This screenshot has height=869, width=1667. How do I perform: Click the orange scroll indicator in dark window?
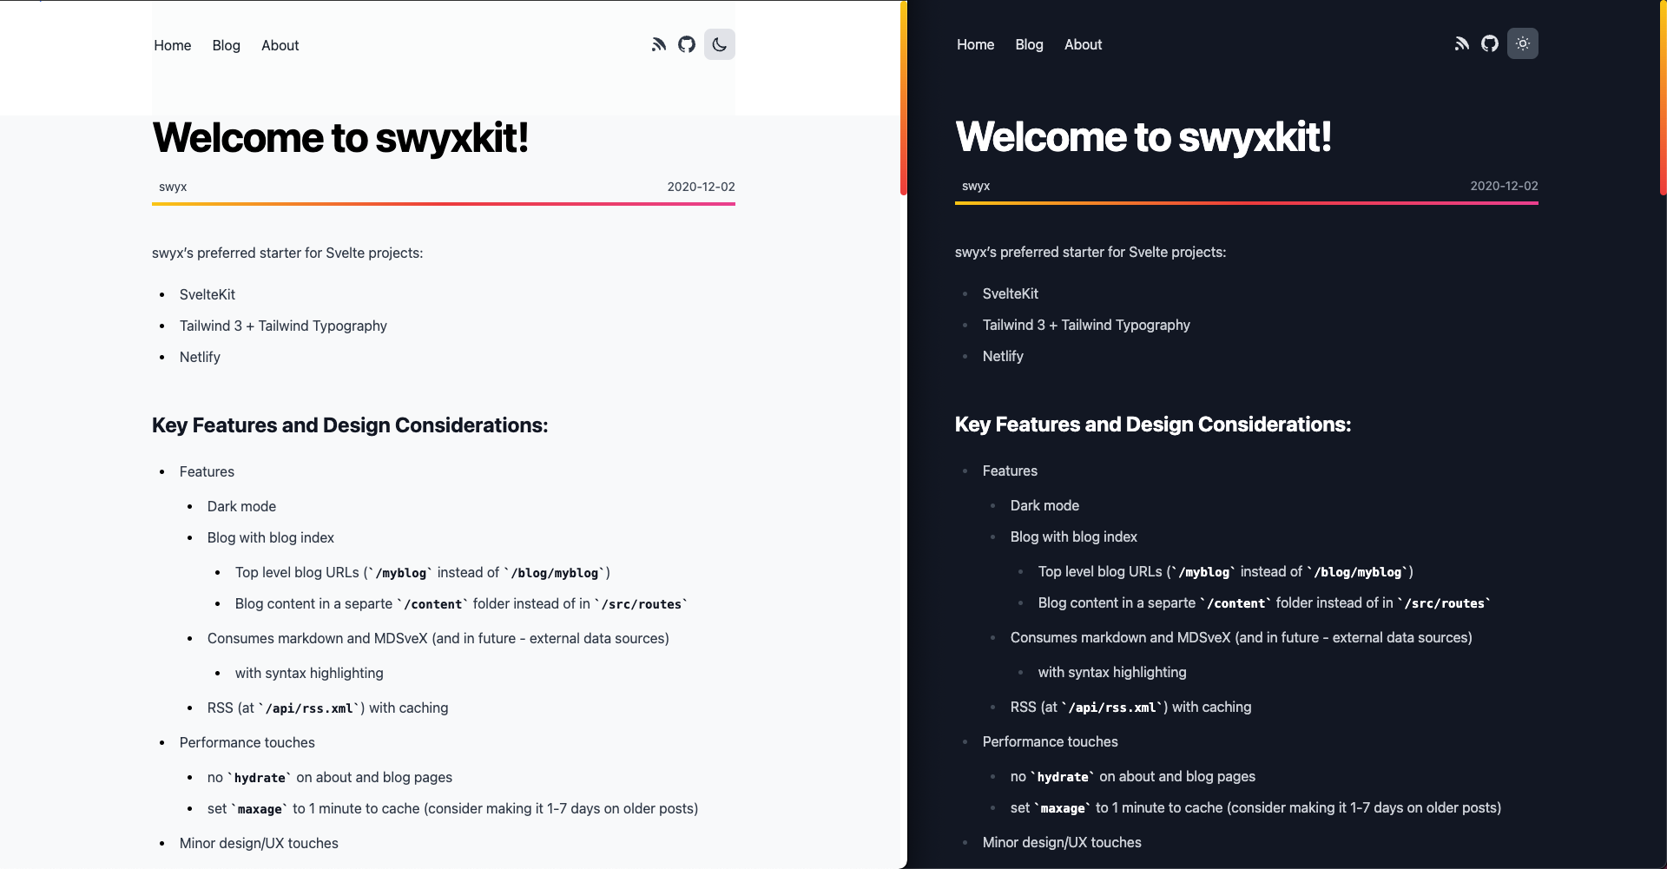click(1663, 98)
